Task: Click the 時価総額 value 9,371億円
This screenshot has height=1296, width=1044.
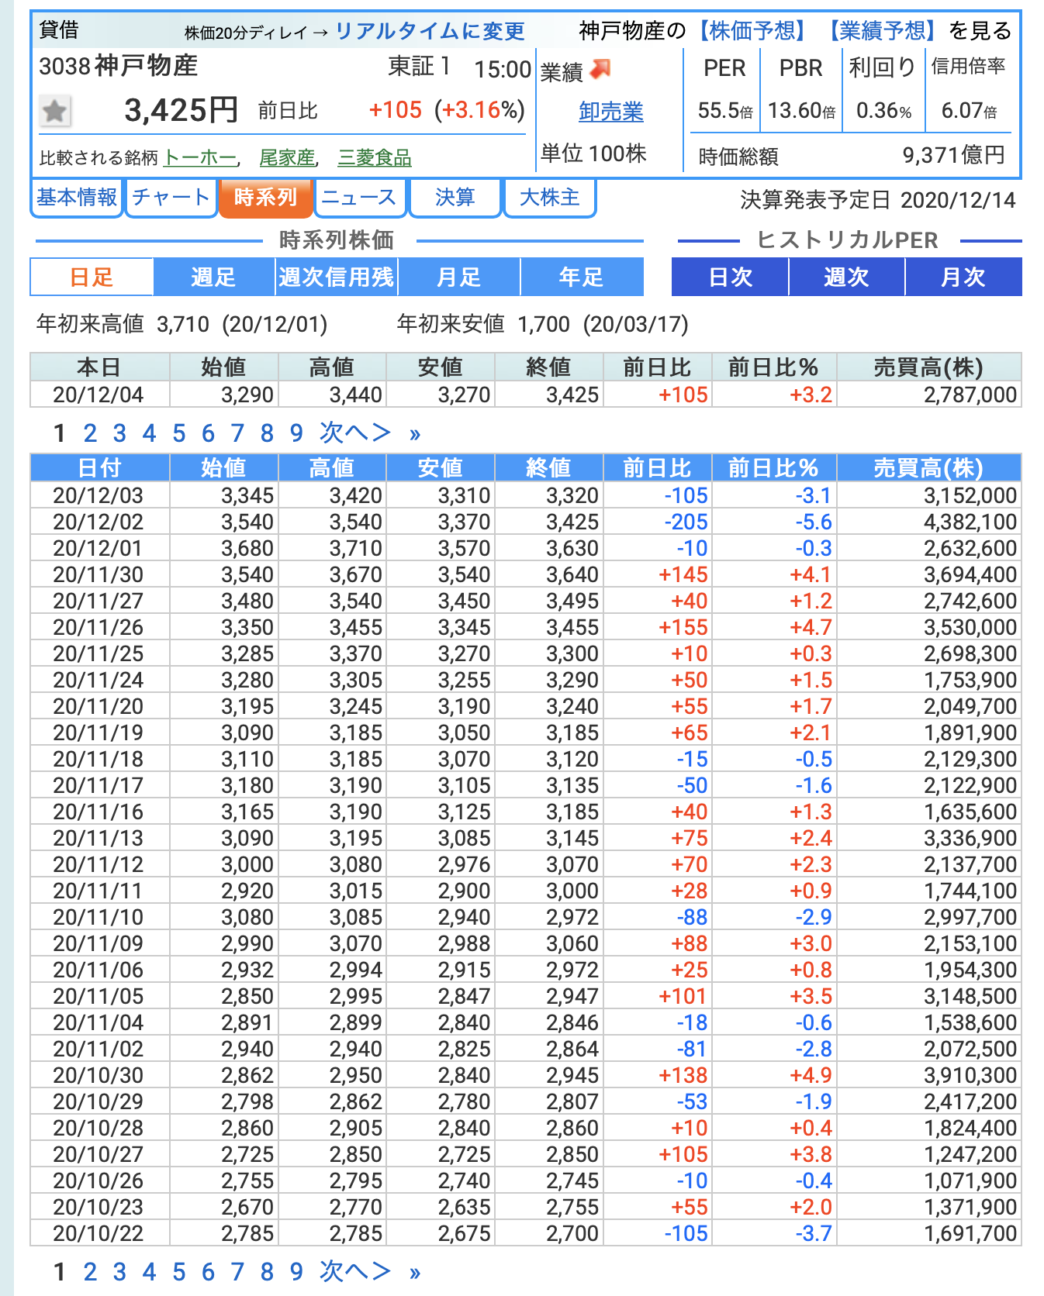Action: coord(954,155)
